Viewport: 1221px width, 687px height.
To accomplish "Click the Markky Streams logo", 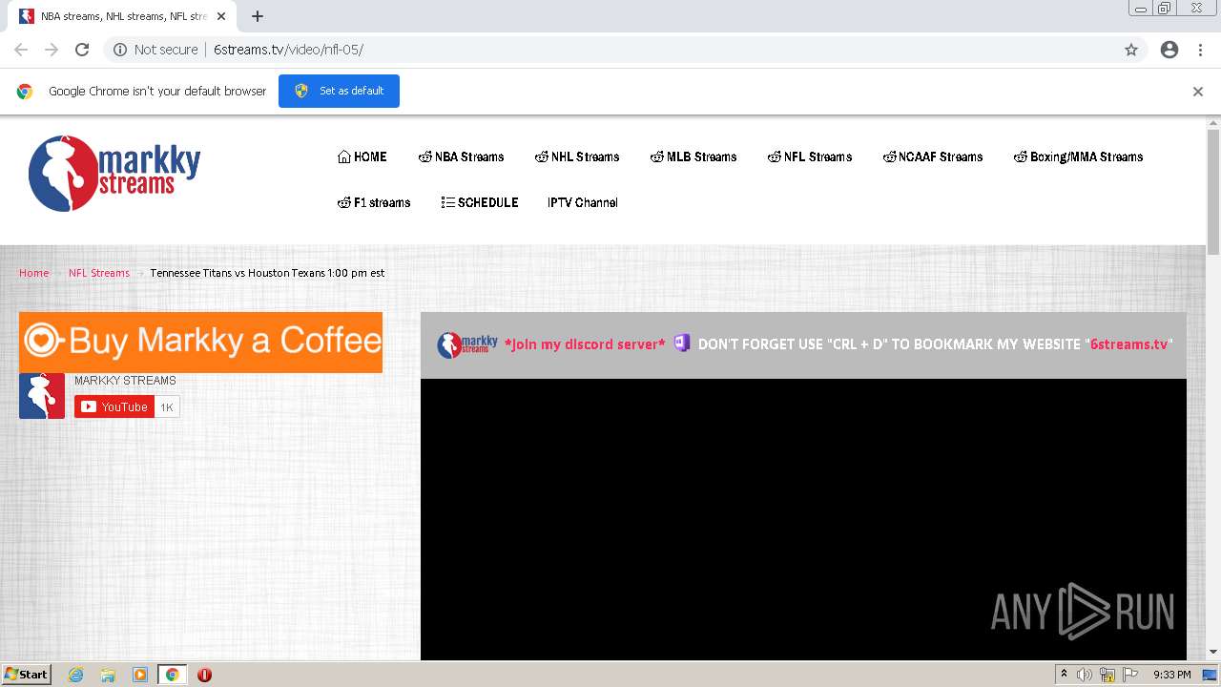I will pos(114,173).
